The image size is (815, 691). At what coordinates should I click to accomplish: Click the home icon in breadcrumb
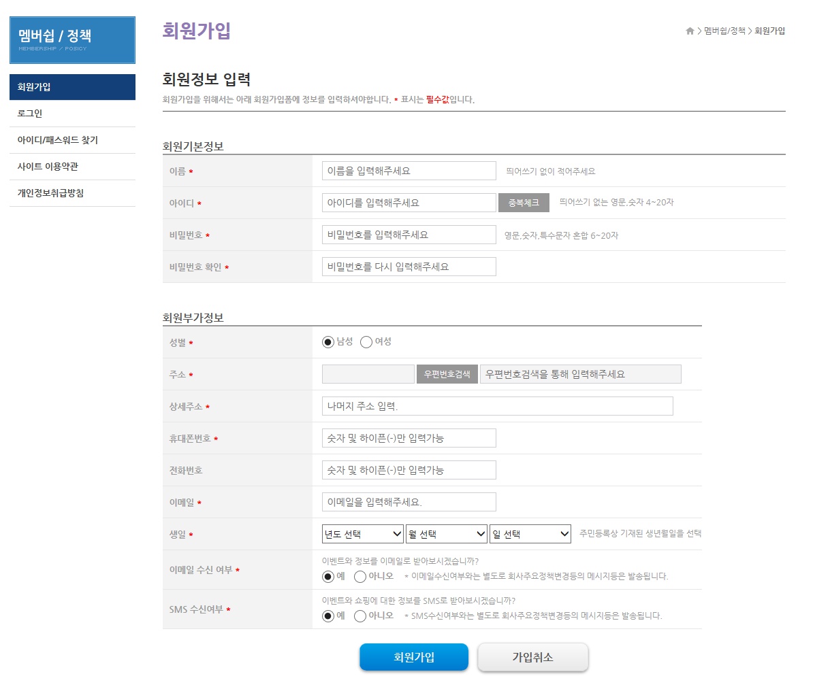point(690,31)
